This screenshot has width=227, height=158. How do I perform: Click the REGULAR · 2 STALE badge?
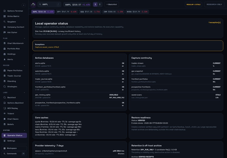click(x=193, y=5)
